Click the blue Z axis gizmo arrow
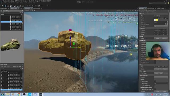Screen dimensions: 170x96 tap(70, 38)
